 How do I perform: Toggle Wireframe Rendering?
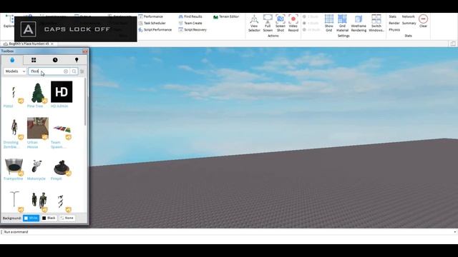359,24
